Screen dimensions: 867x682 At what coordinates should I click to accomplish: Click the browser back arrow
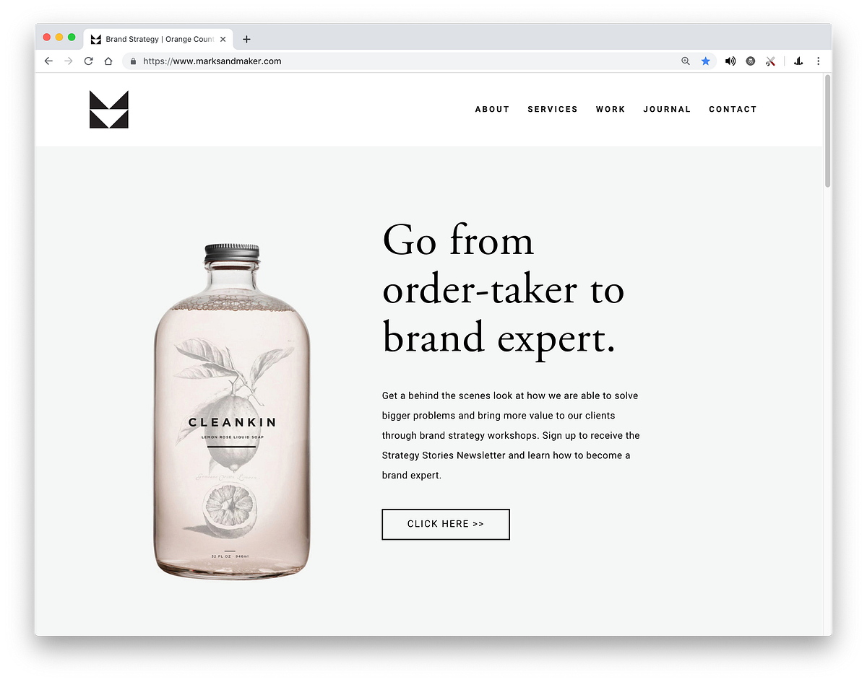(x=48, y=61)
